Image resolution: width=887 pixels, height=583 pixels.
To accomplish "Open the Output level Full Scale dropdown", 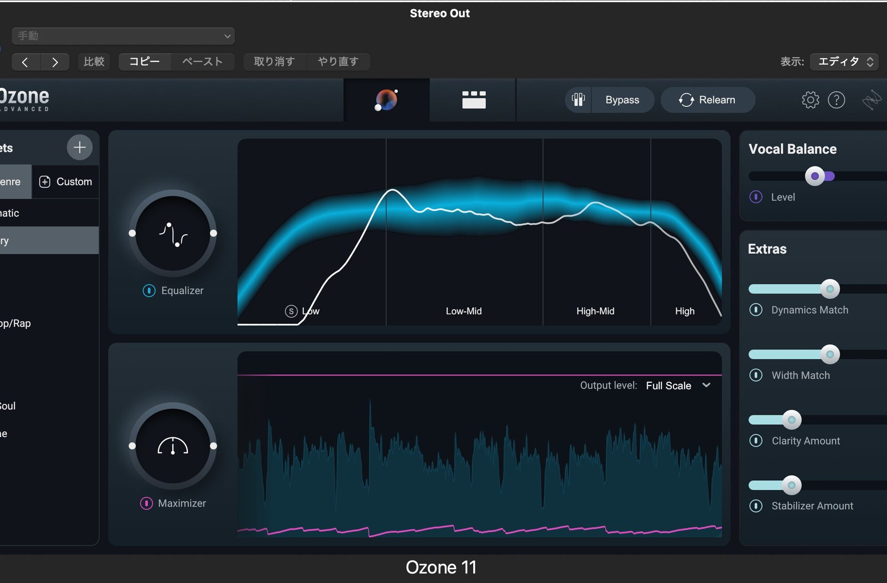I will click(678, 385).
